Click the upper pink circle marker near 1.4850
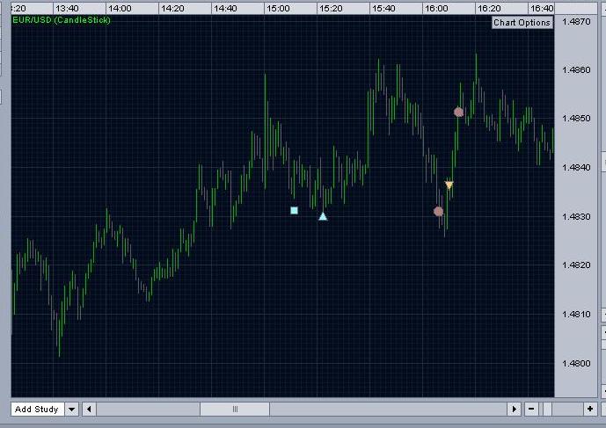The image size is (606, 428). coord(459,112)
